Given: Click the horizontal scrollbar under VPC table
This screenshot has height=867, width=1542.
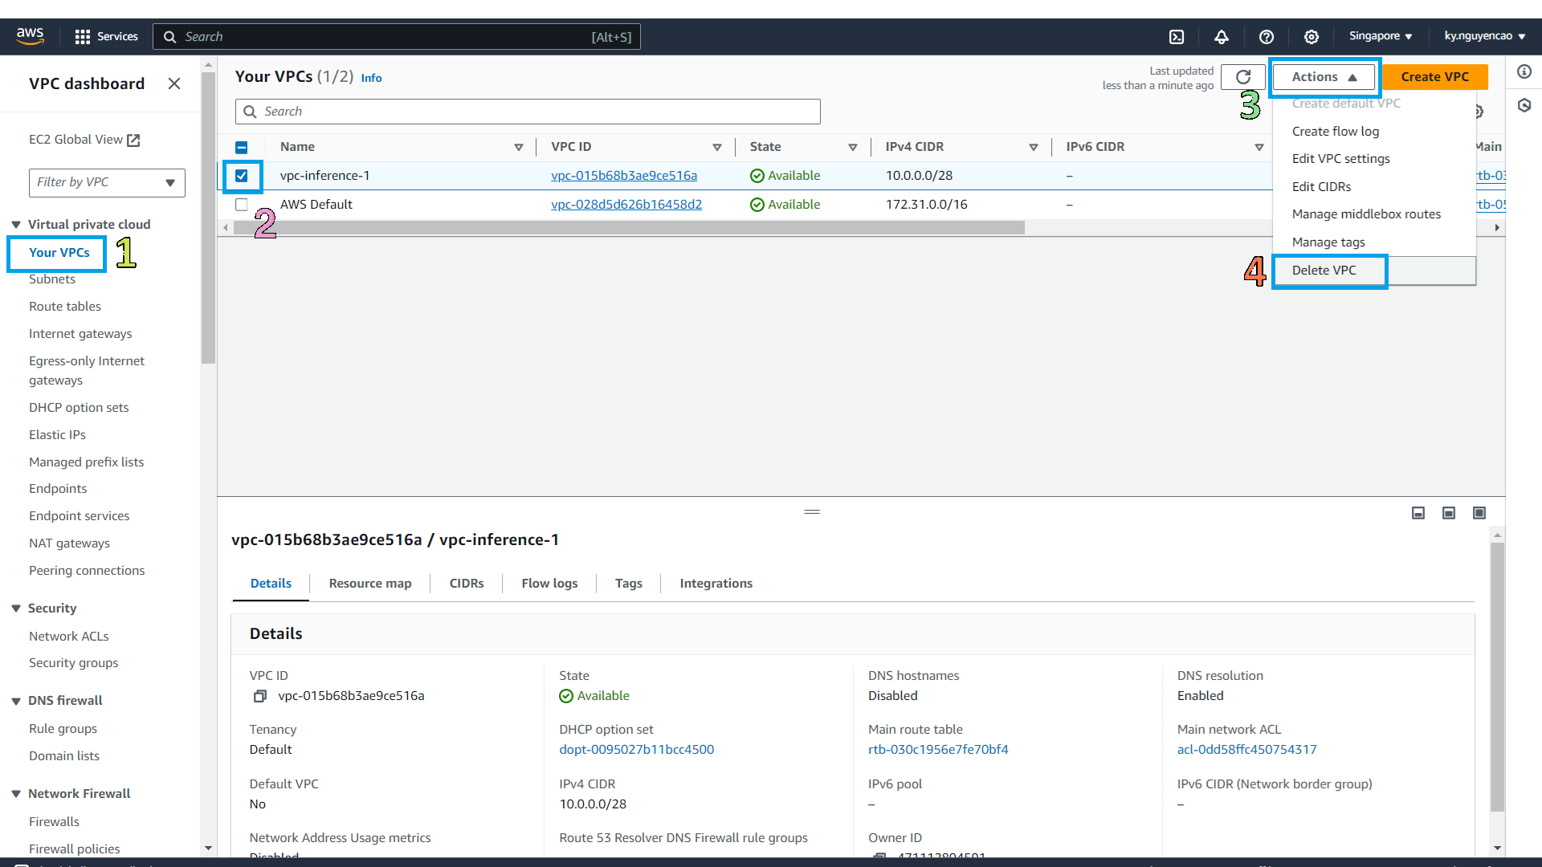Looking at the screenshot, I should click(629, 228).
